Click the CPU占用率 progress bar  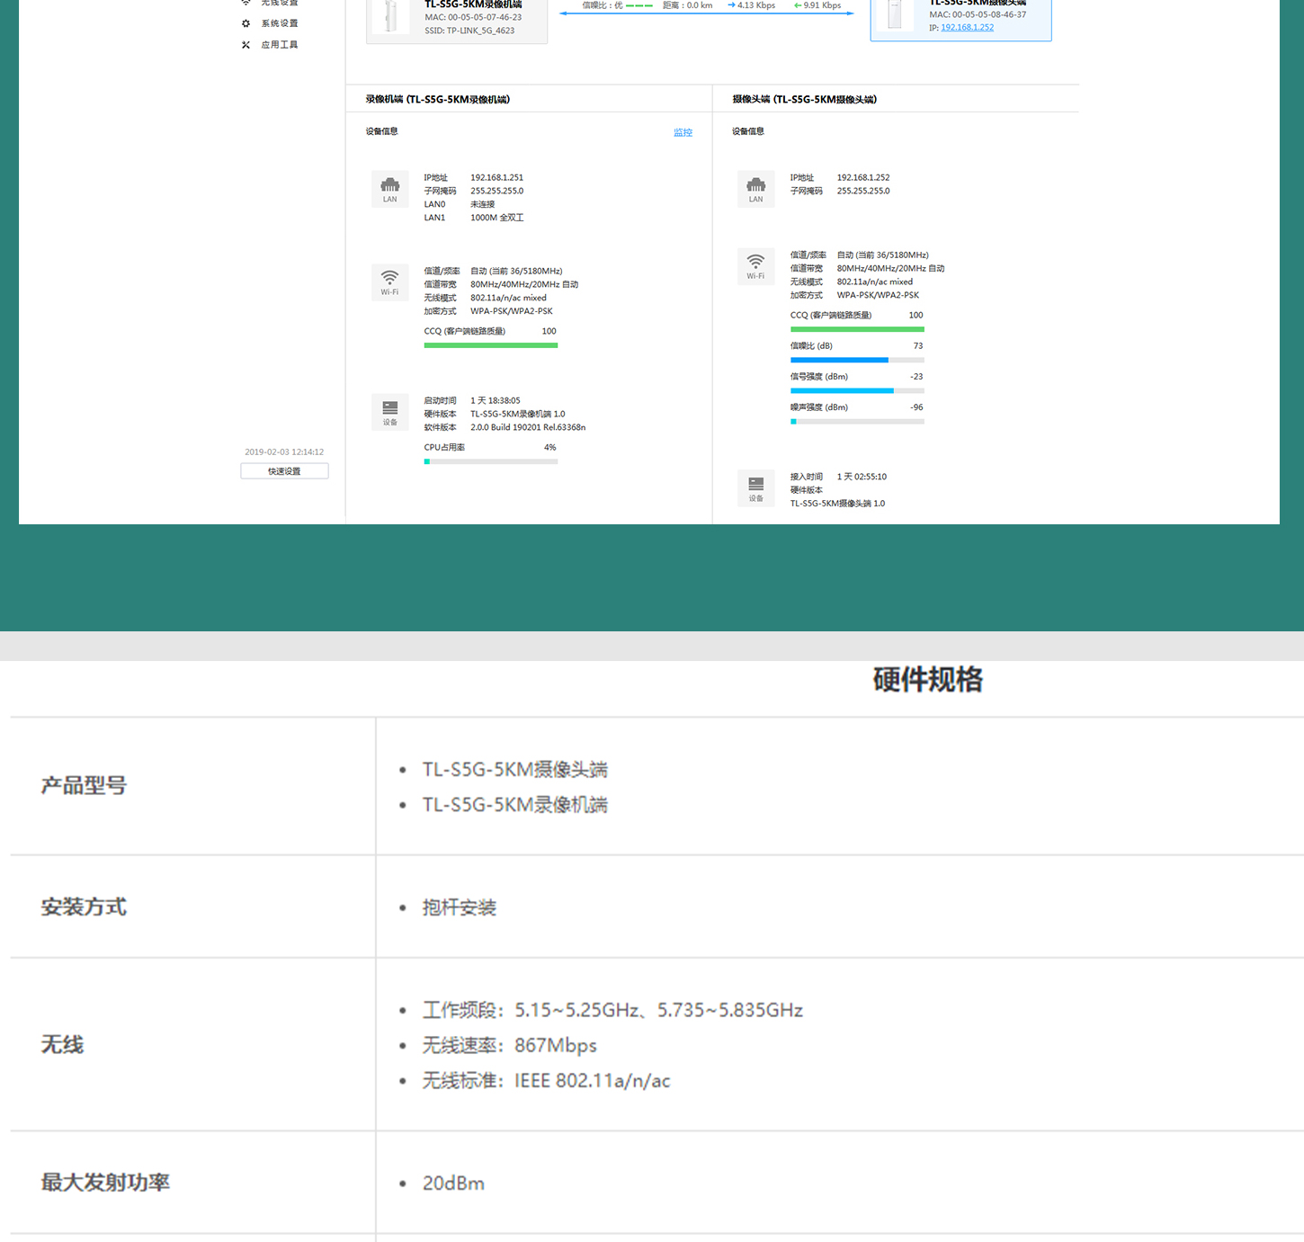(x=491, y=461)
